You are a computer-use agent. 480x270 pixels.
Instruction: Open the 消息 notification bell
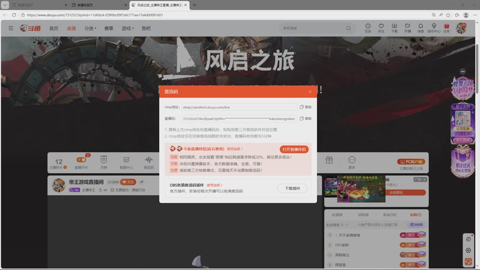(x=421, y=28)
